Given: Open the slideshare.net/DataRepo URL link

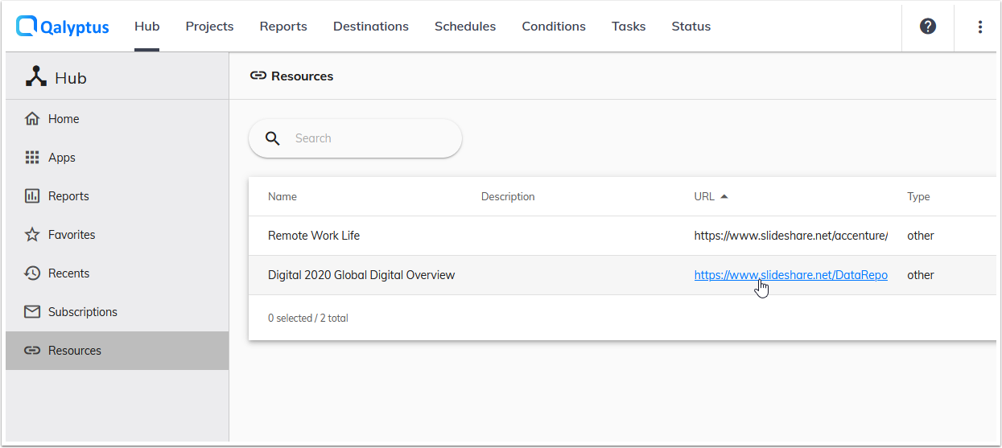Looking at the screenshot, I should point(791,275).
